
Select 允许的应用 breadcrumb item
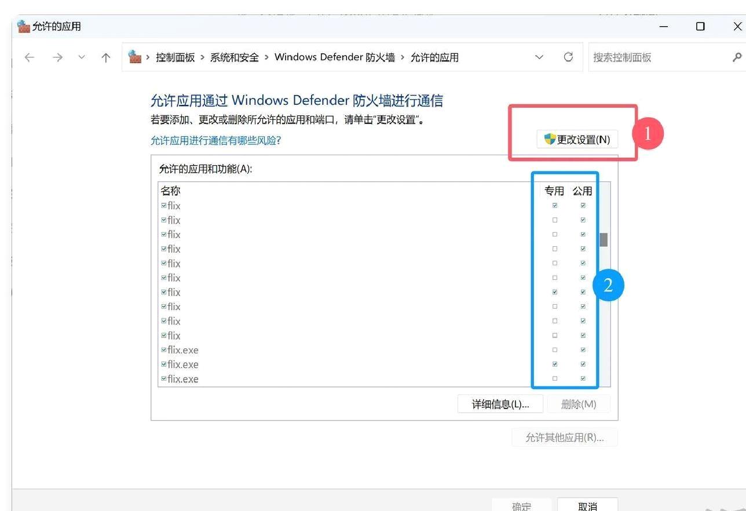click(x=434, y=57)
